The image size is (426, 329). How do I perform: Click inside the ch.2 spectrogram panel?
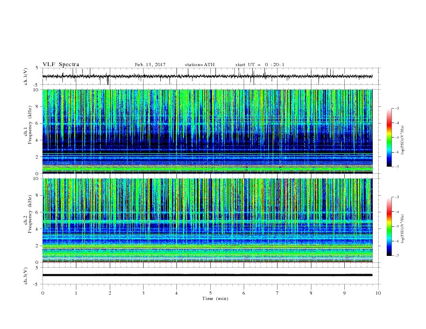(208, 220)
